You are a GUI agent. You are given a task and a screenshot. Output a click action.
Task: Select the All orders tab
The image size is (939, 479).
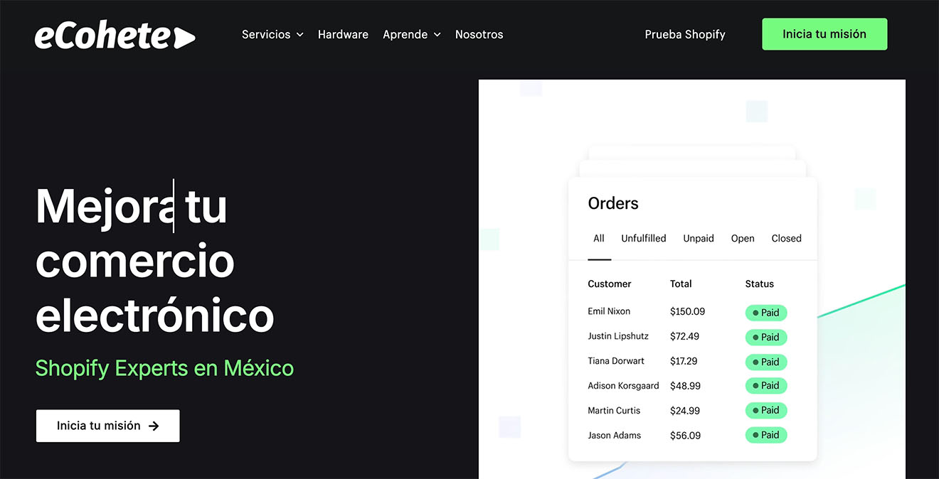pos(599,238)
